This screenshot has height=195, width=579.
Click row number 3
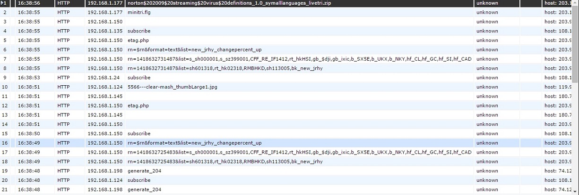4,22
